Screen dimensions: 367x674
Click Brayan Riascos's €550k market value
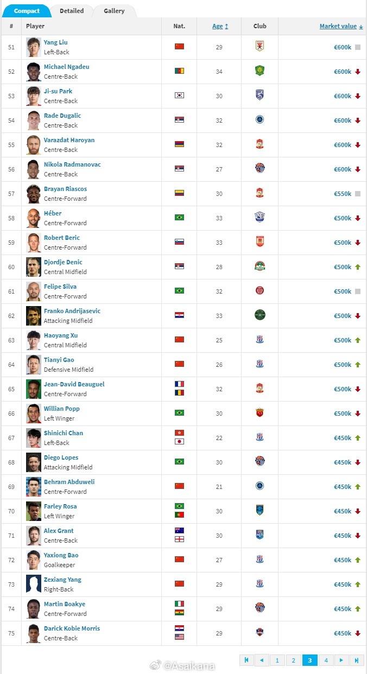[342, 194]
